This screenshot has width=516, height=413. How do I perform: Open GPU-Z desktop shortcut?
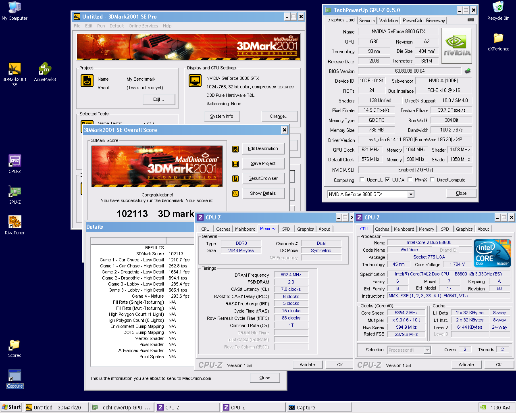click(15, 195)
